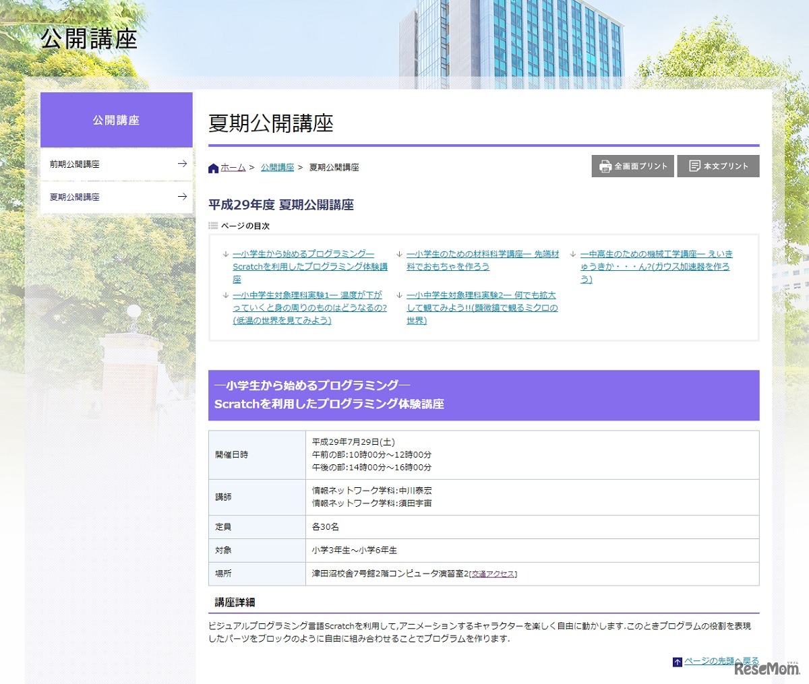
Task: Click the down arrow before Scratch programming link
Action: pos(226,255)
